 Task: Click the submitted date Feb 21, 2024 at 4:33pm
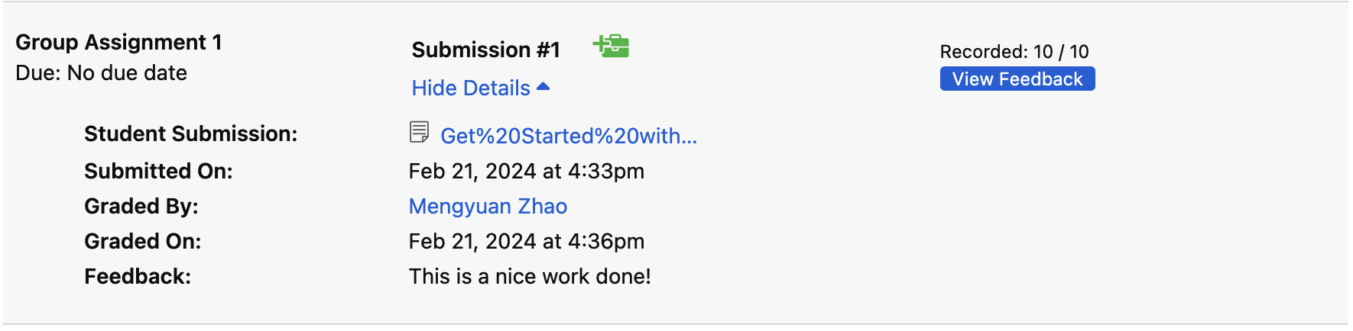pyautogui.click(x=527, y=171)
